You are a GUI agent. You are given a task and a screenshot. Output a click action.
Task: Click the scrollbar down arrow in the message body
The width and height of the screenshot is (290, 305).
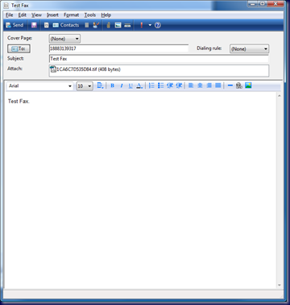pyautogui.click(x=280, y=285)
